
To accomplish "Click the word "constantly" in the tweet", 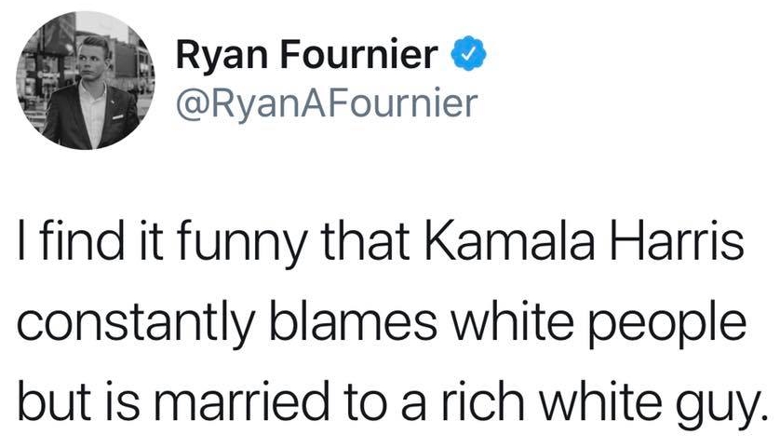I will point(137,323).
